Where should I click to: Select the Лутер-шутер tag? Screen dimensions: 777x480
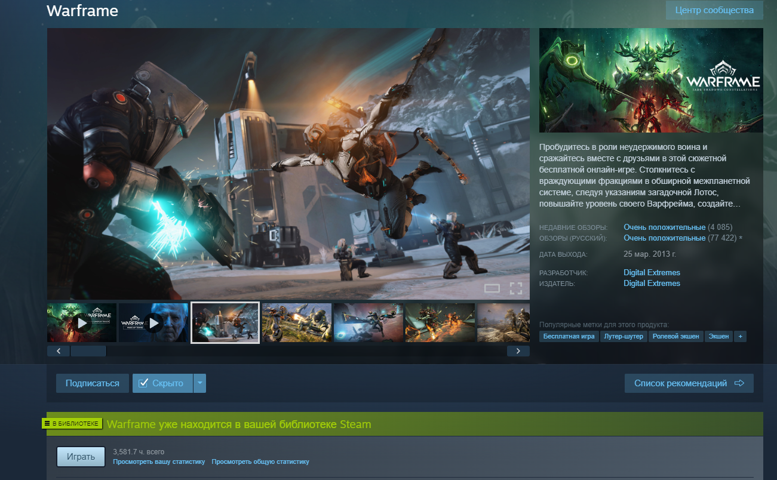pyautogui.click(x=624, y=337)
